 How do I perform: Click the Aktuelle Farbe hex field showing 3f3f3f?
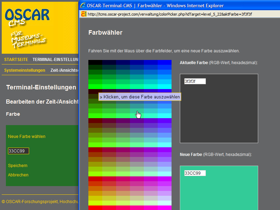tap(195, 81)
